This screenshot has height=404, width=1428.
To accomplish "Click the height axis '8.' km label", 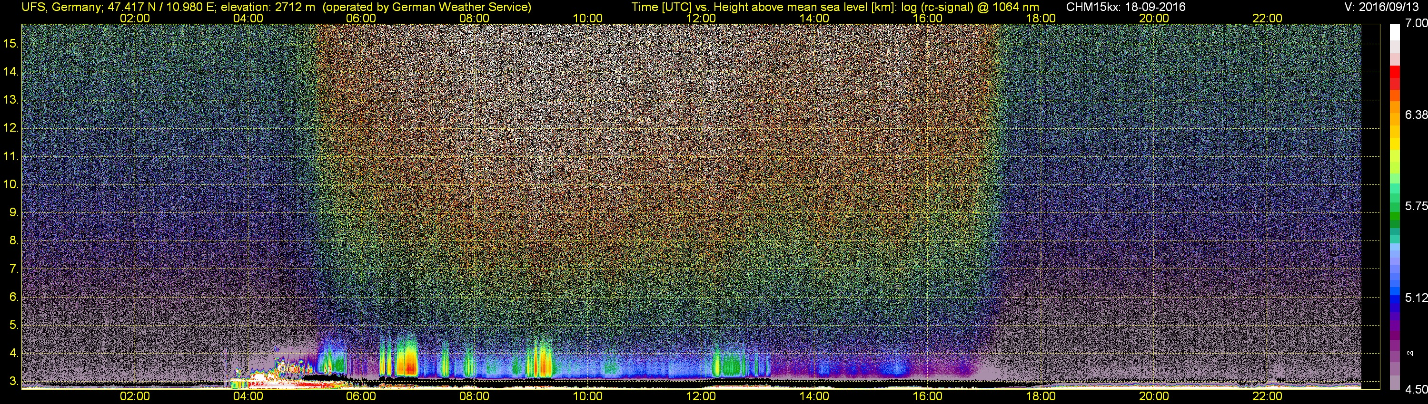I will [14, 240].
